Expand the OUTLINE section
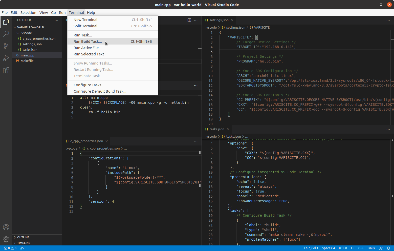Screen dimensions: 394x251 click(37, 237)
